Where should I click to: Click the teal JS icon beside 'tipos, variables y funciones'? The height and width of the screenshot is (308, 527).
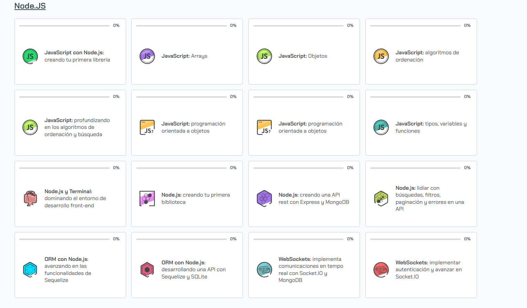click(x=381, y=128)
